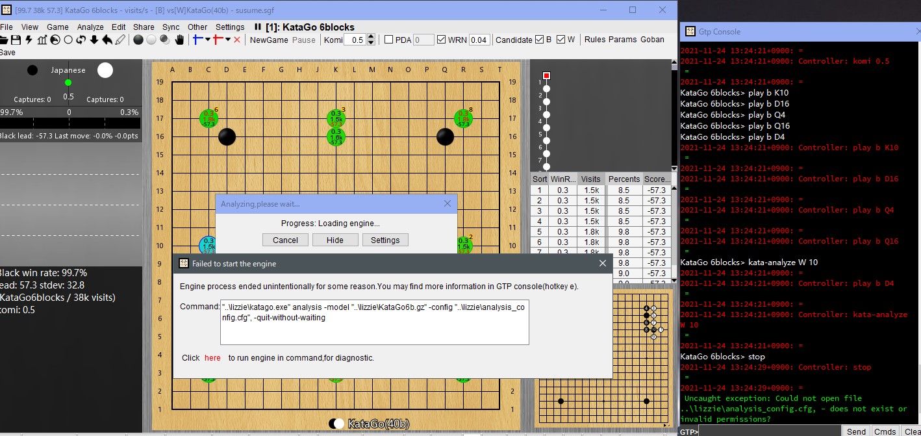The width and height of the screenshot is (921, 436).
Task: Click the black down arrow icon
Action: coord(94,40)
